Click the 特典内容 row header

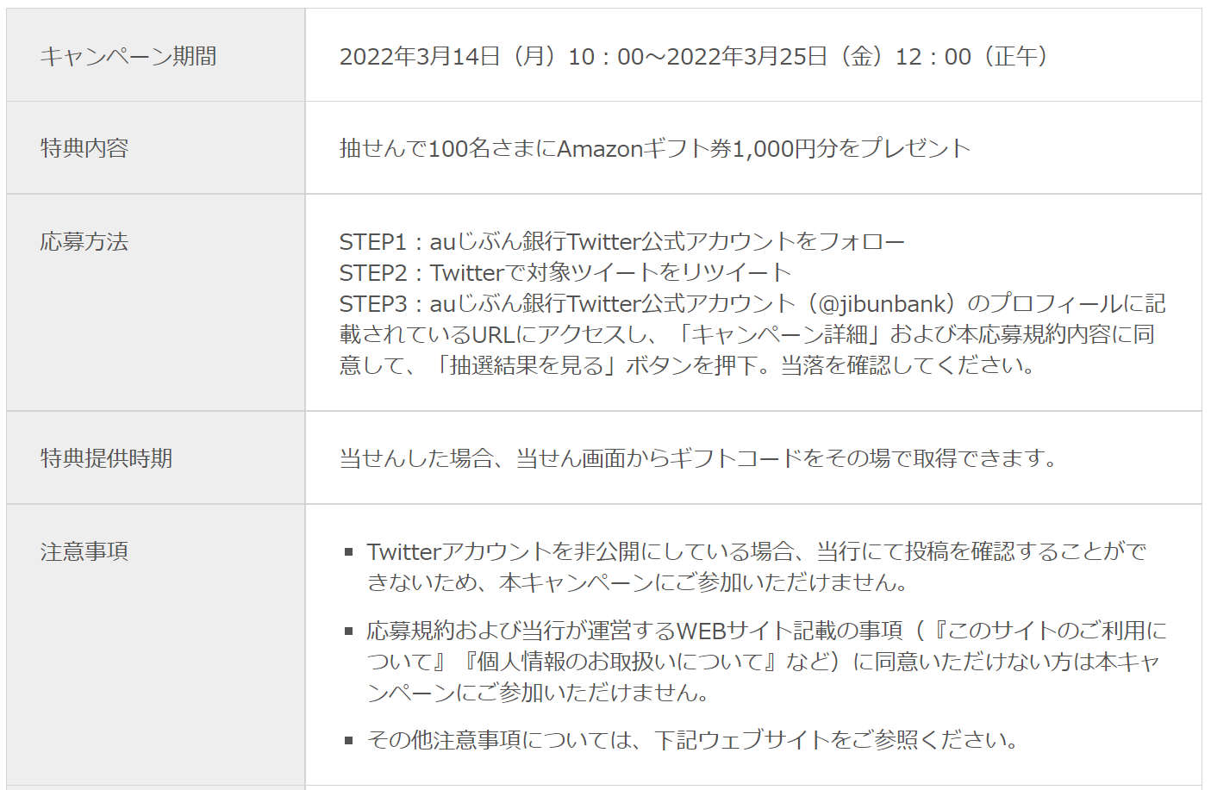click(x=84, y=148)
